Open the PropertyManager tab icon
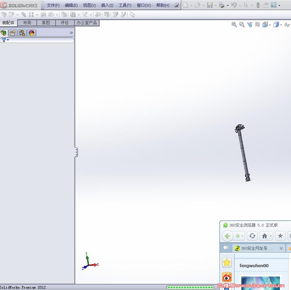 [13, 33]
